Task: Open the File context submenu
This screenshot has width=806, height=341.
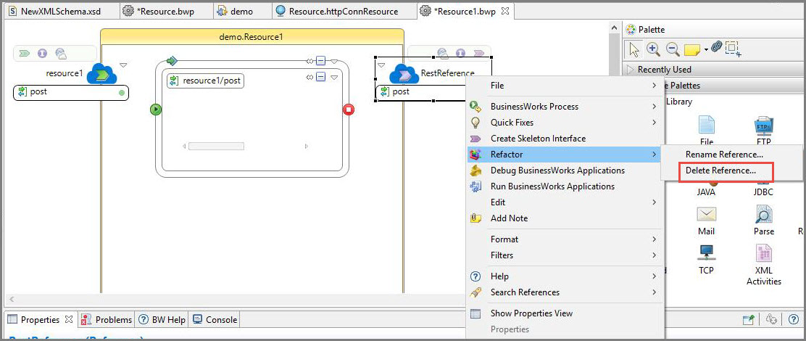Action: coord(565,86)
